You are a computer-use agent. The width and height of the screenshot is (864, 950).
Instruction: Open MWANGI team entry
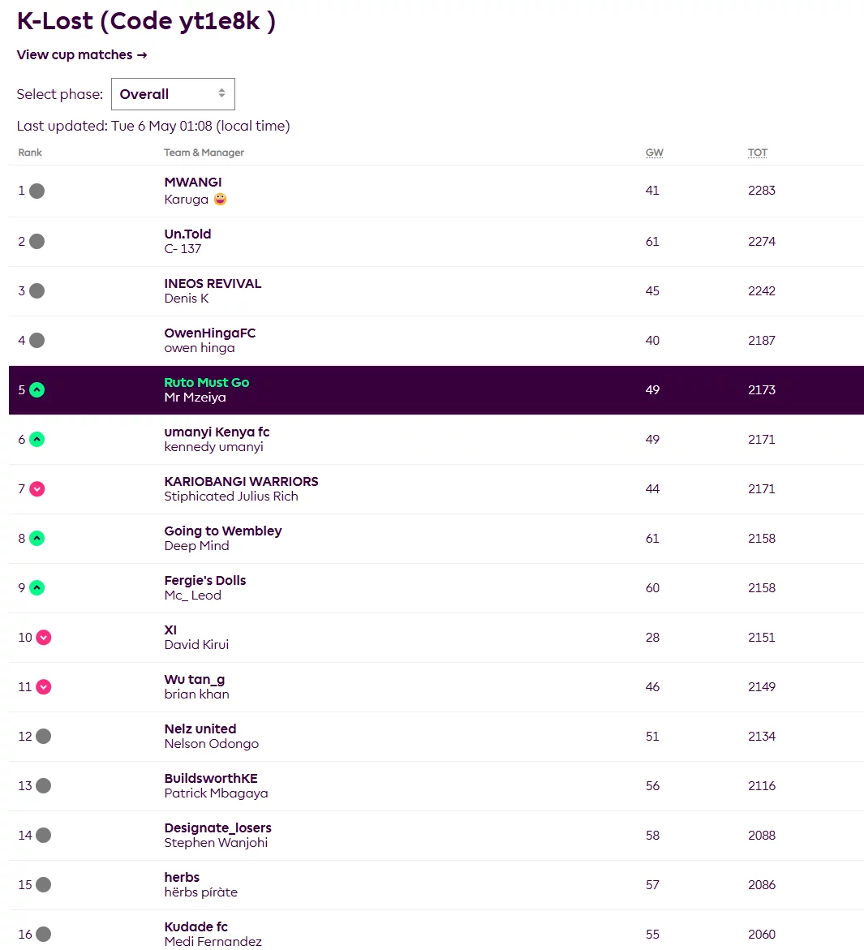click(x=193, y=183)
